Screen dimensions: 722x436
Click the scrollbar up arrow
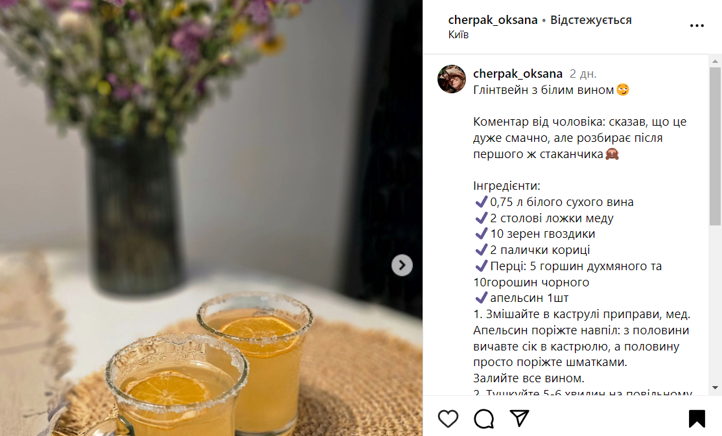tap(715, 61)
